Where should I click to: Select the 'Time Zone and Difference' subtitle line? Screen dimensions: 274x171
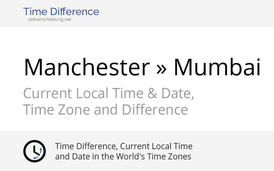(x=105, y=110)
